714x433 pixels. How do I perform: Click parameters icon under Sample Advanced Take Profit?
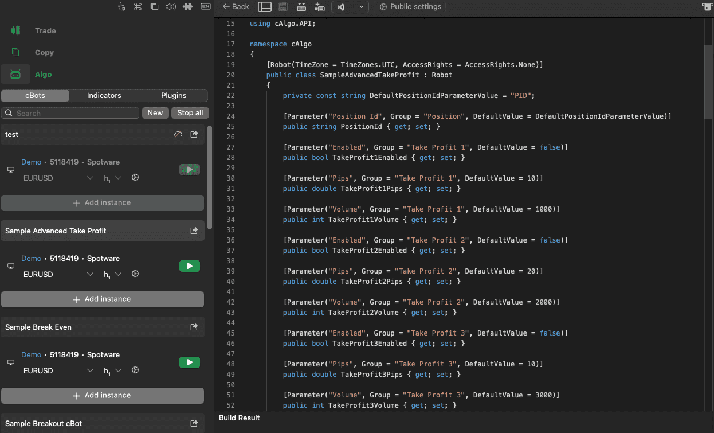point(135,274)
